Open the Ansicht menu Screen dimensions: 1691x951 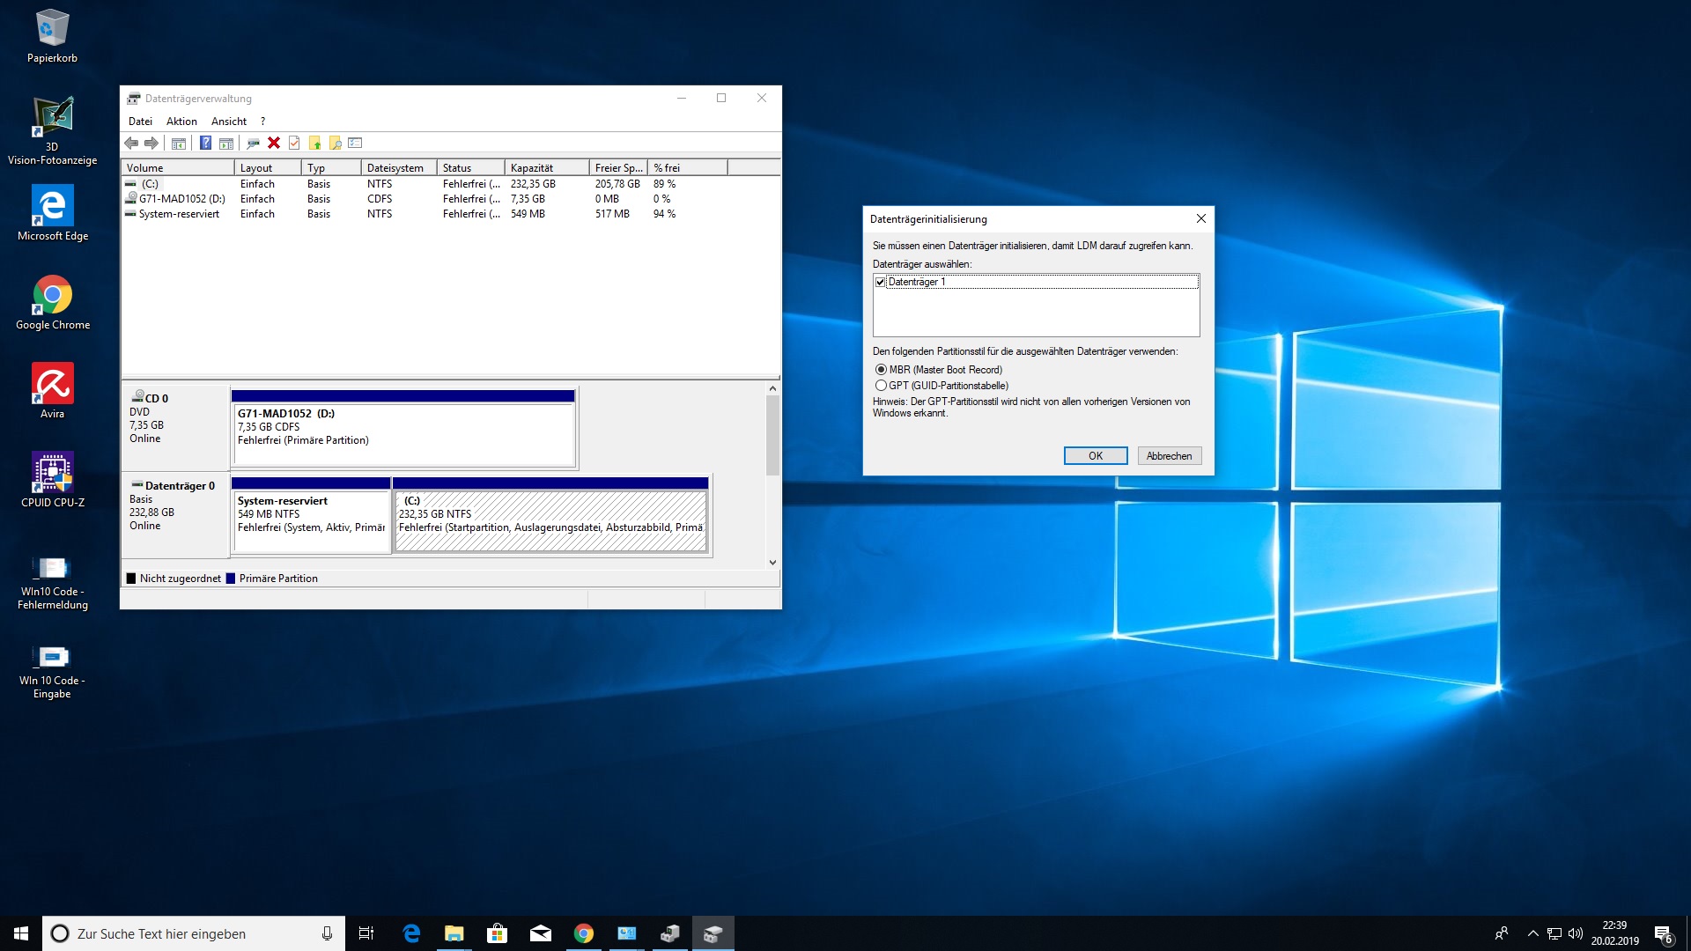point(228,122)
